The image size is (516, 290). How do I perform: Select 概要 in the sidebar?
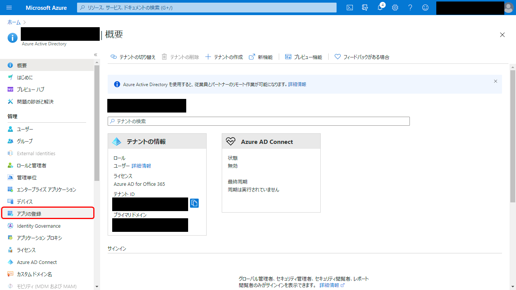[47, 65]
